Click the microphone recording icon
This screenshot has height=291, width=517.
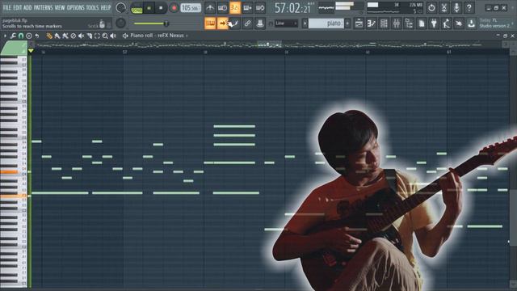click(456, 7)
